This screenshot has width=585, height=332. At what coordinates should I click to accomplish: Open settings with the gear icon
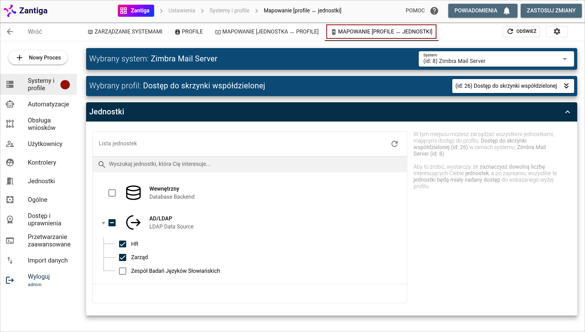[x=557, y=31]
